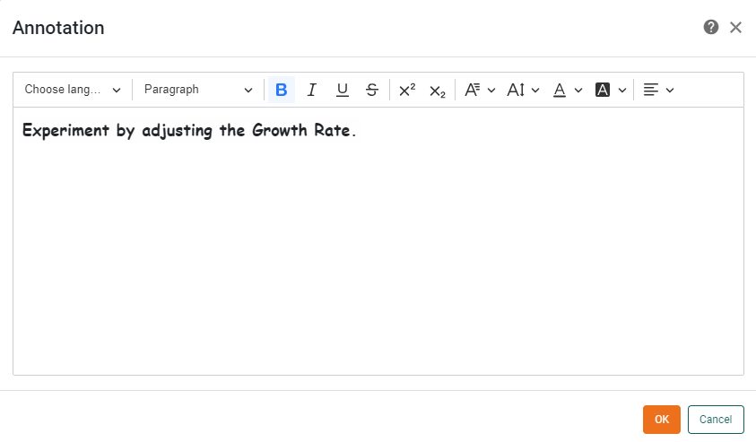Open the Choose language dropdown
This screenshot has height=442, width=756.
[x=73, y=90]
